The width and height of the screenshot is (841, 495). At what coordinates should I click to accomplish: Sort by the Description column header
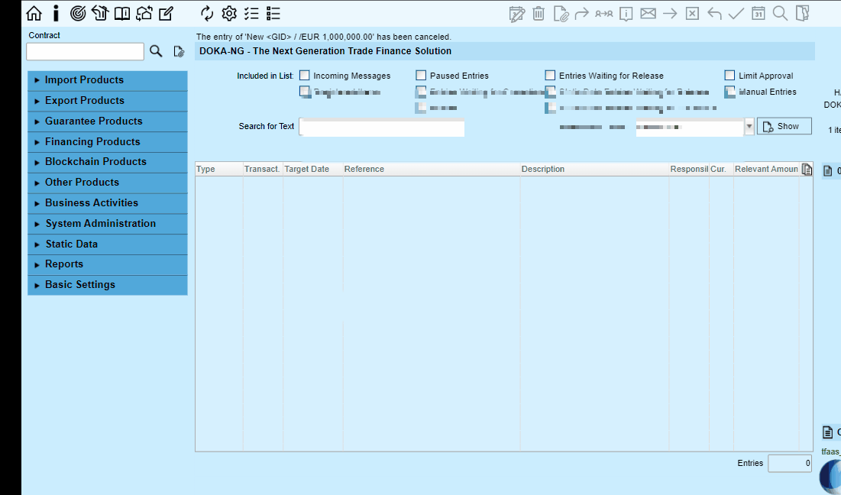coord(594,169)
